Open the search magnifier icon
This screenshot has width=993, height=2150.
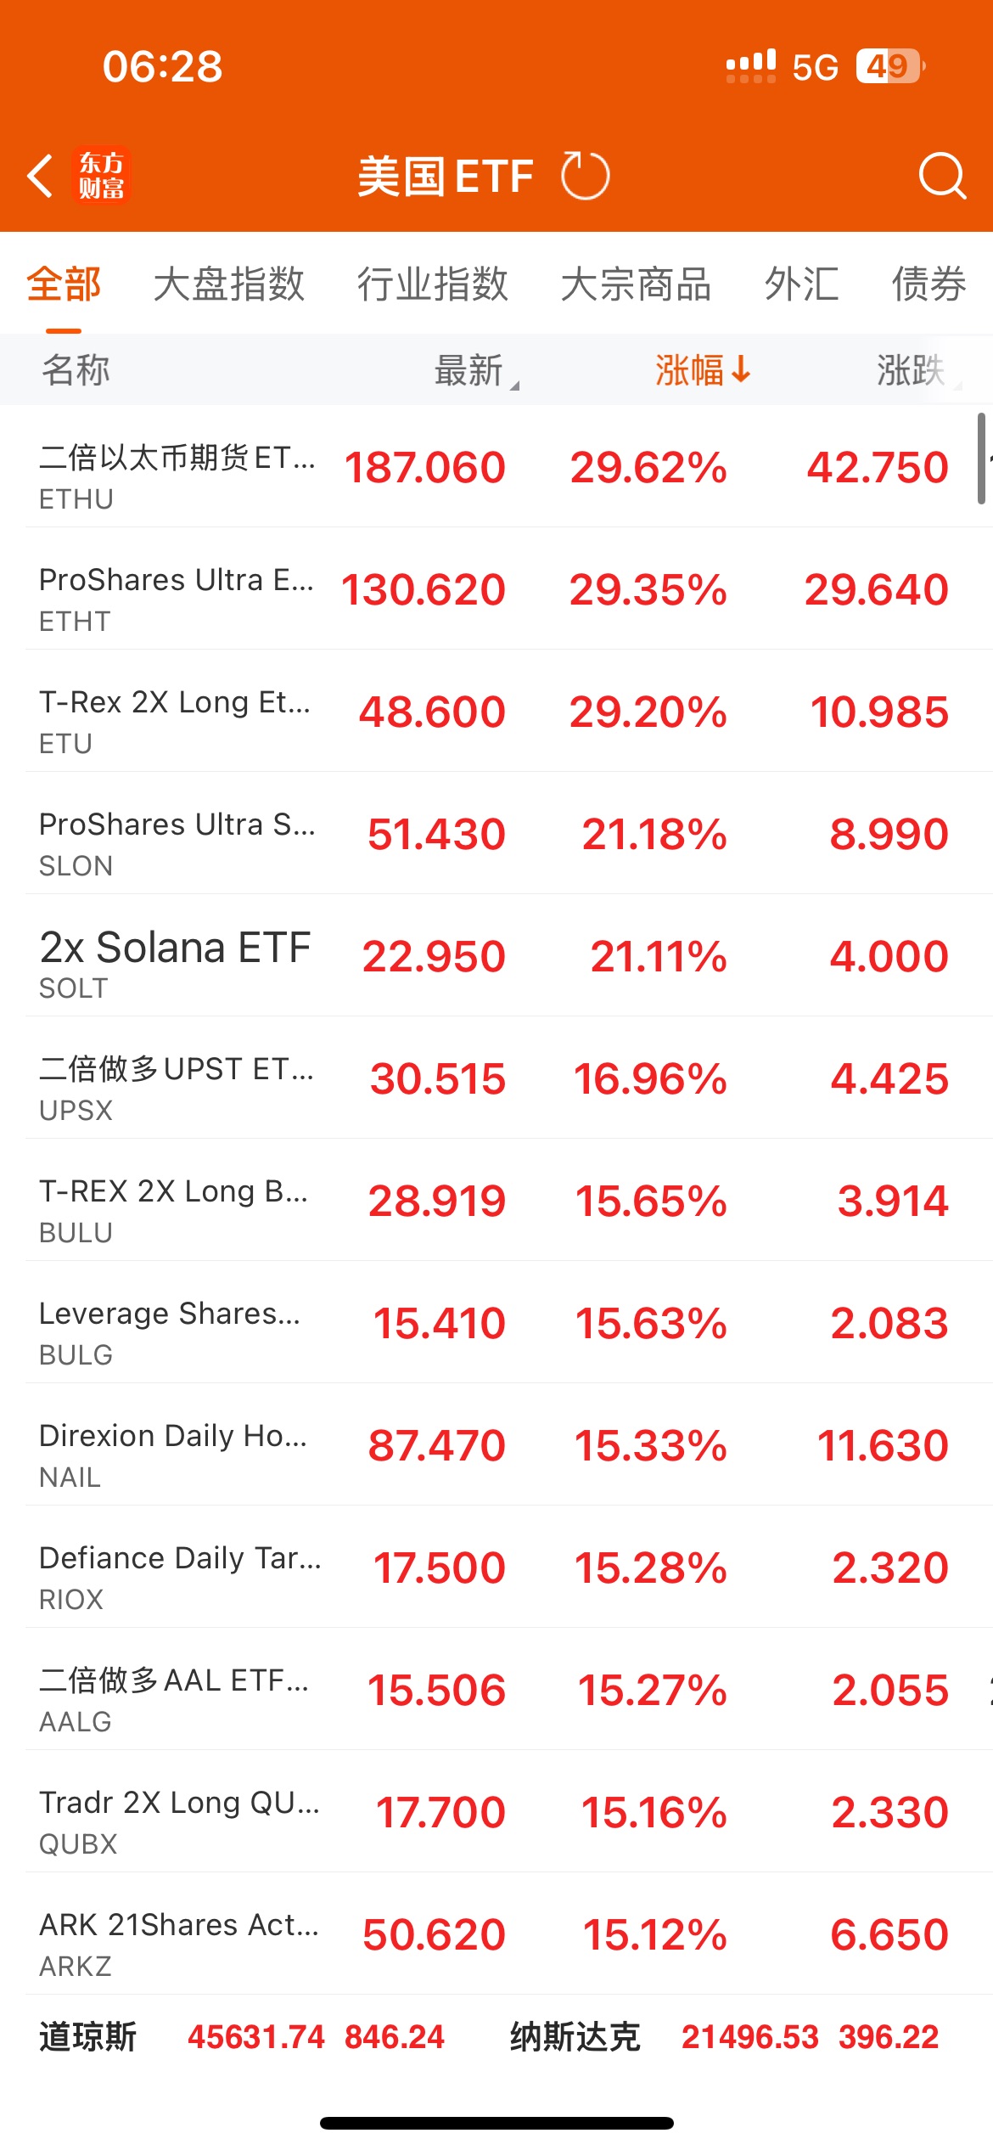pyautogui.click(x=942, y=176)
